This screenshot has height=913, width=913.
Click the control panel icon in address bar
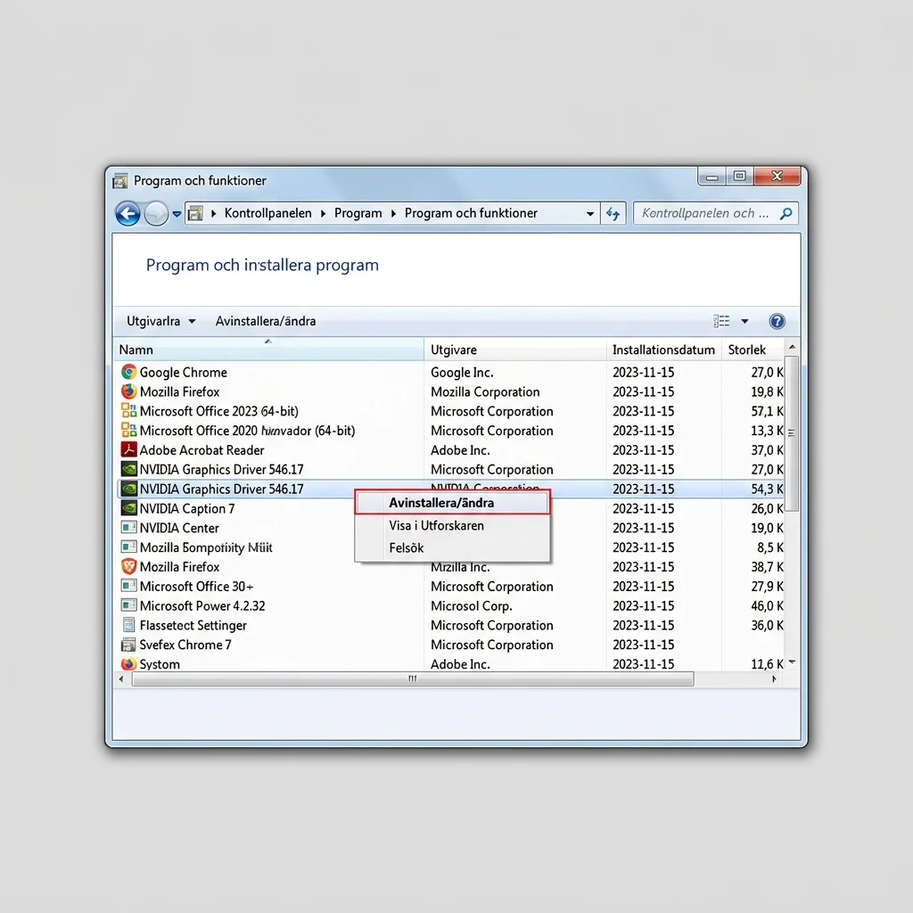pyautogui.click(x=196, y=214)
